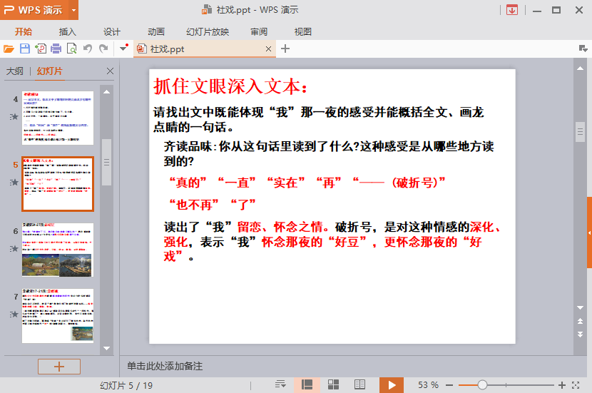
Task: Switch to slide sorter view
Action: [x=333, y=384]
